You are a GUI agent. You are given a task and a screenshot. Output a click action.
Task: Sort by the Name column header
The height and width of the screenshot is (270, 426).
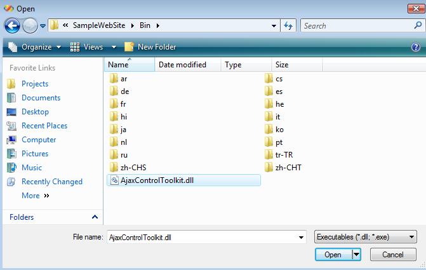tap(130, 65)
